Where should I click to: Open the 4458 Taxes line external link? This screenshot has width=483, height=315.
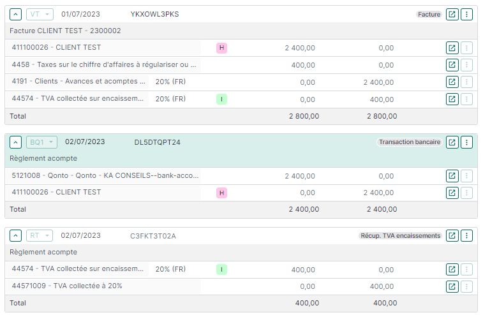[452, 65]
